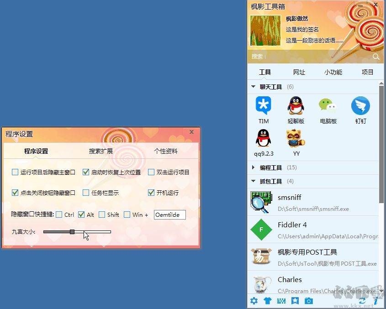Disable the 开机运行 checkbox

pyautogui.click(x=151, y=193)
